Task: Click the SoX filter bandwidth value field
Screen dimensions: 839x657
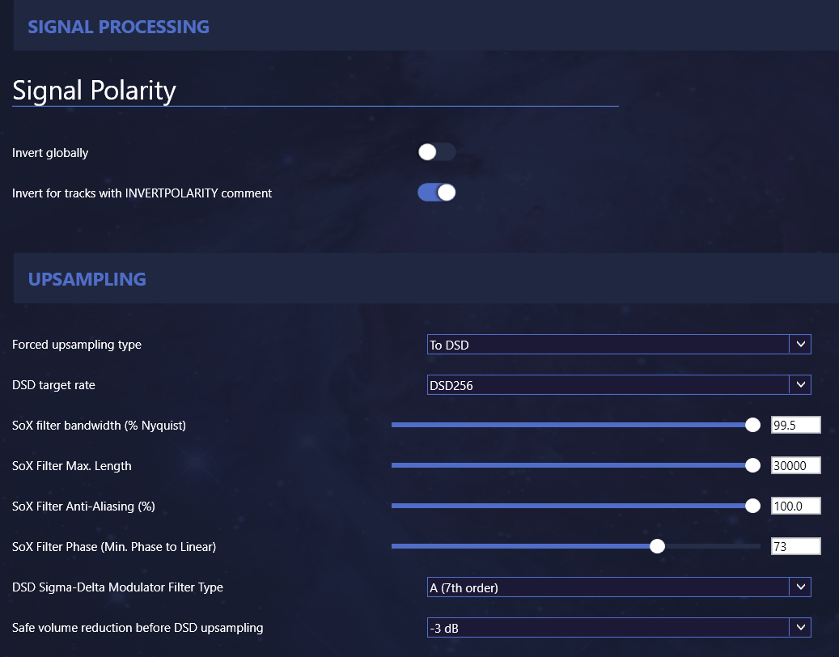Action: coord(795,426)
